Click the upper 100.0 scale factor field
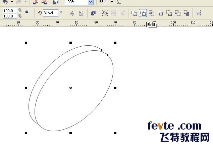The height and width of the screenshot is (145, 213). [x=10, y=11]
